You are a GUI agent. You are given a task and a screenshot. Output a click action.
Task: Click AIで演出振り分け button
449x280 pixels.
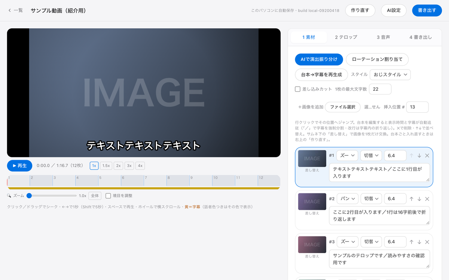point(319,59)
